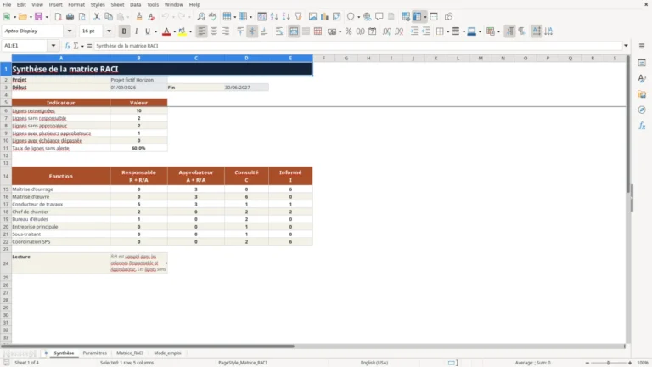This screenshot has height=367, width=652.
Task: Insert a special character (Omega)
Action: tap(351, 17)
